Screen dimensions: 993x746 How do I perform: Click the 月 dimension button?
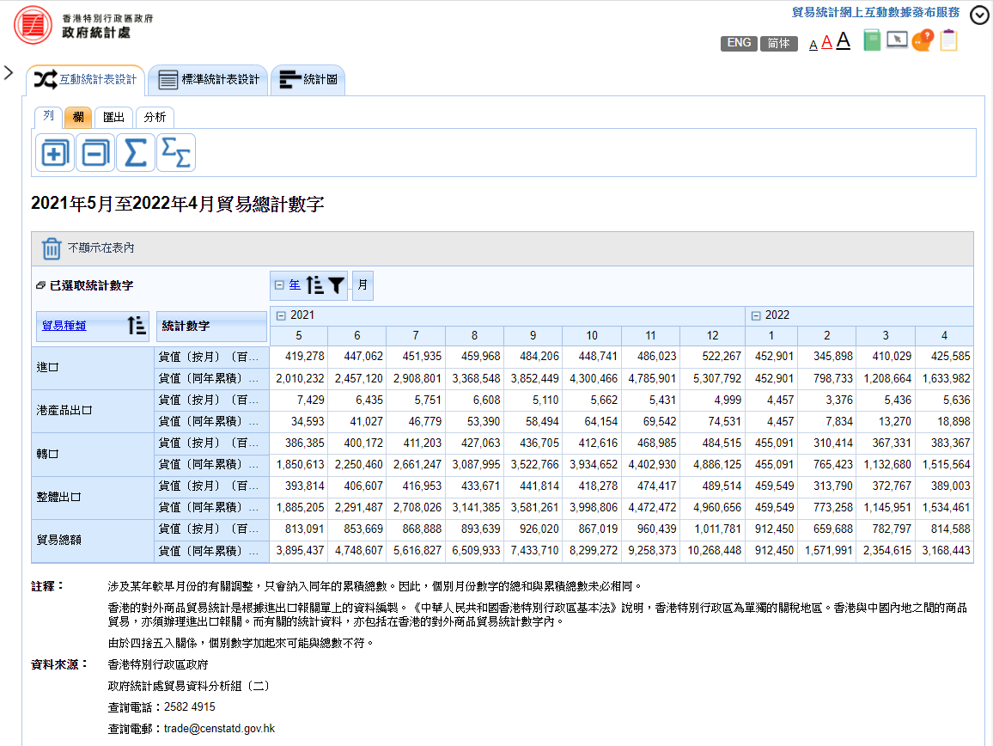click(362, 285)
